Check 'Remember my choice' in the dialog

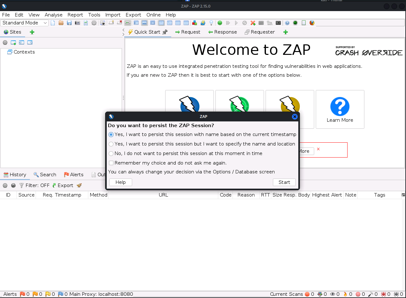tap(111, 163)
